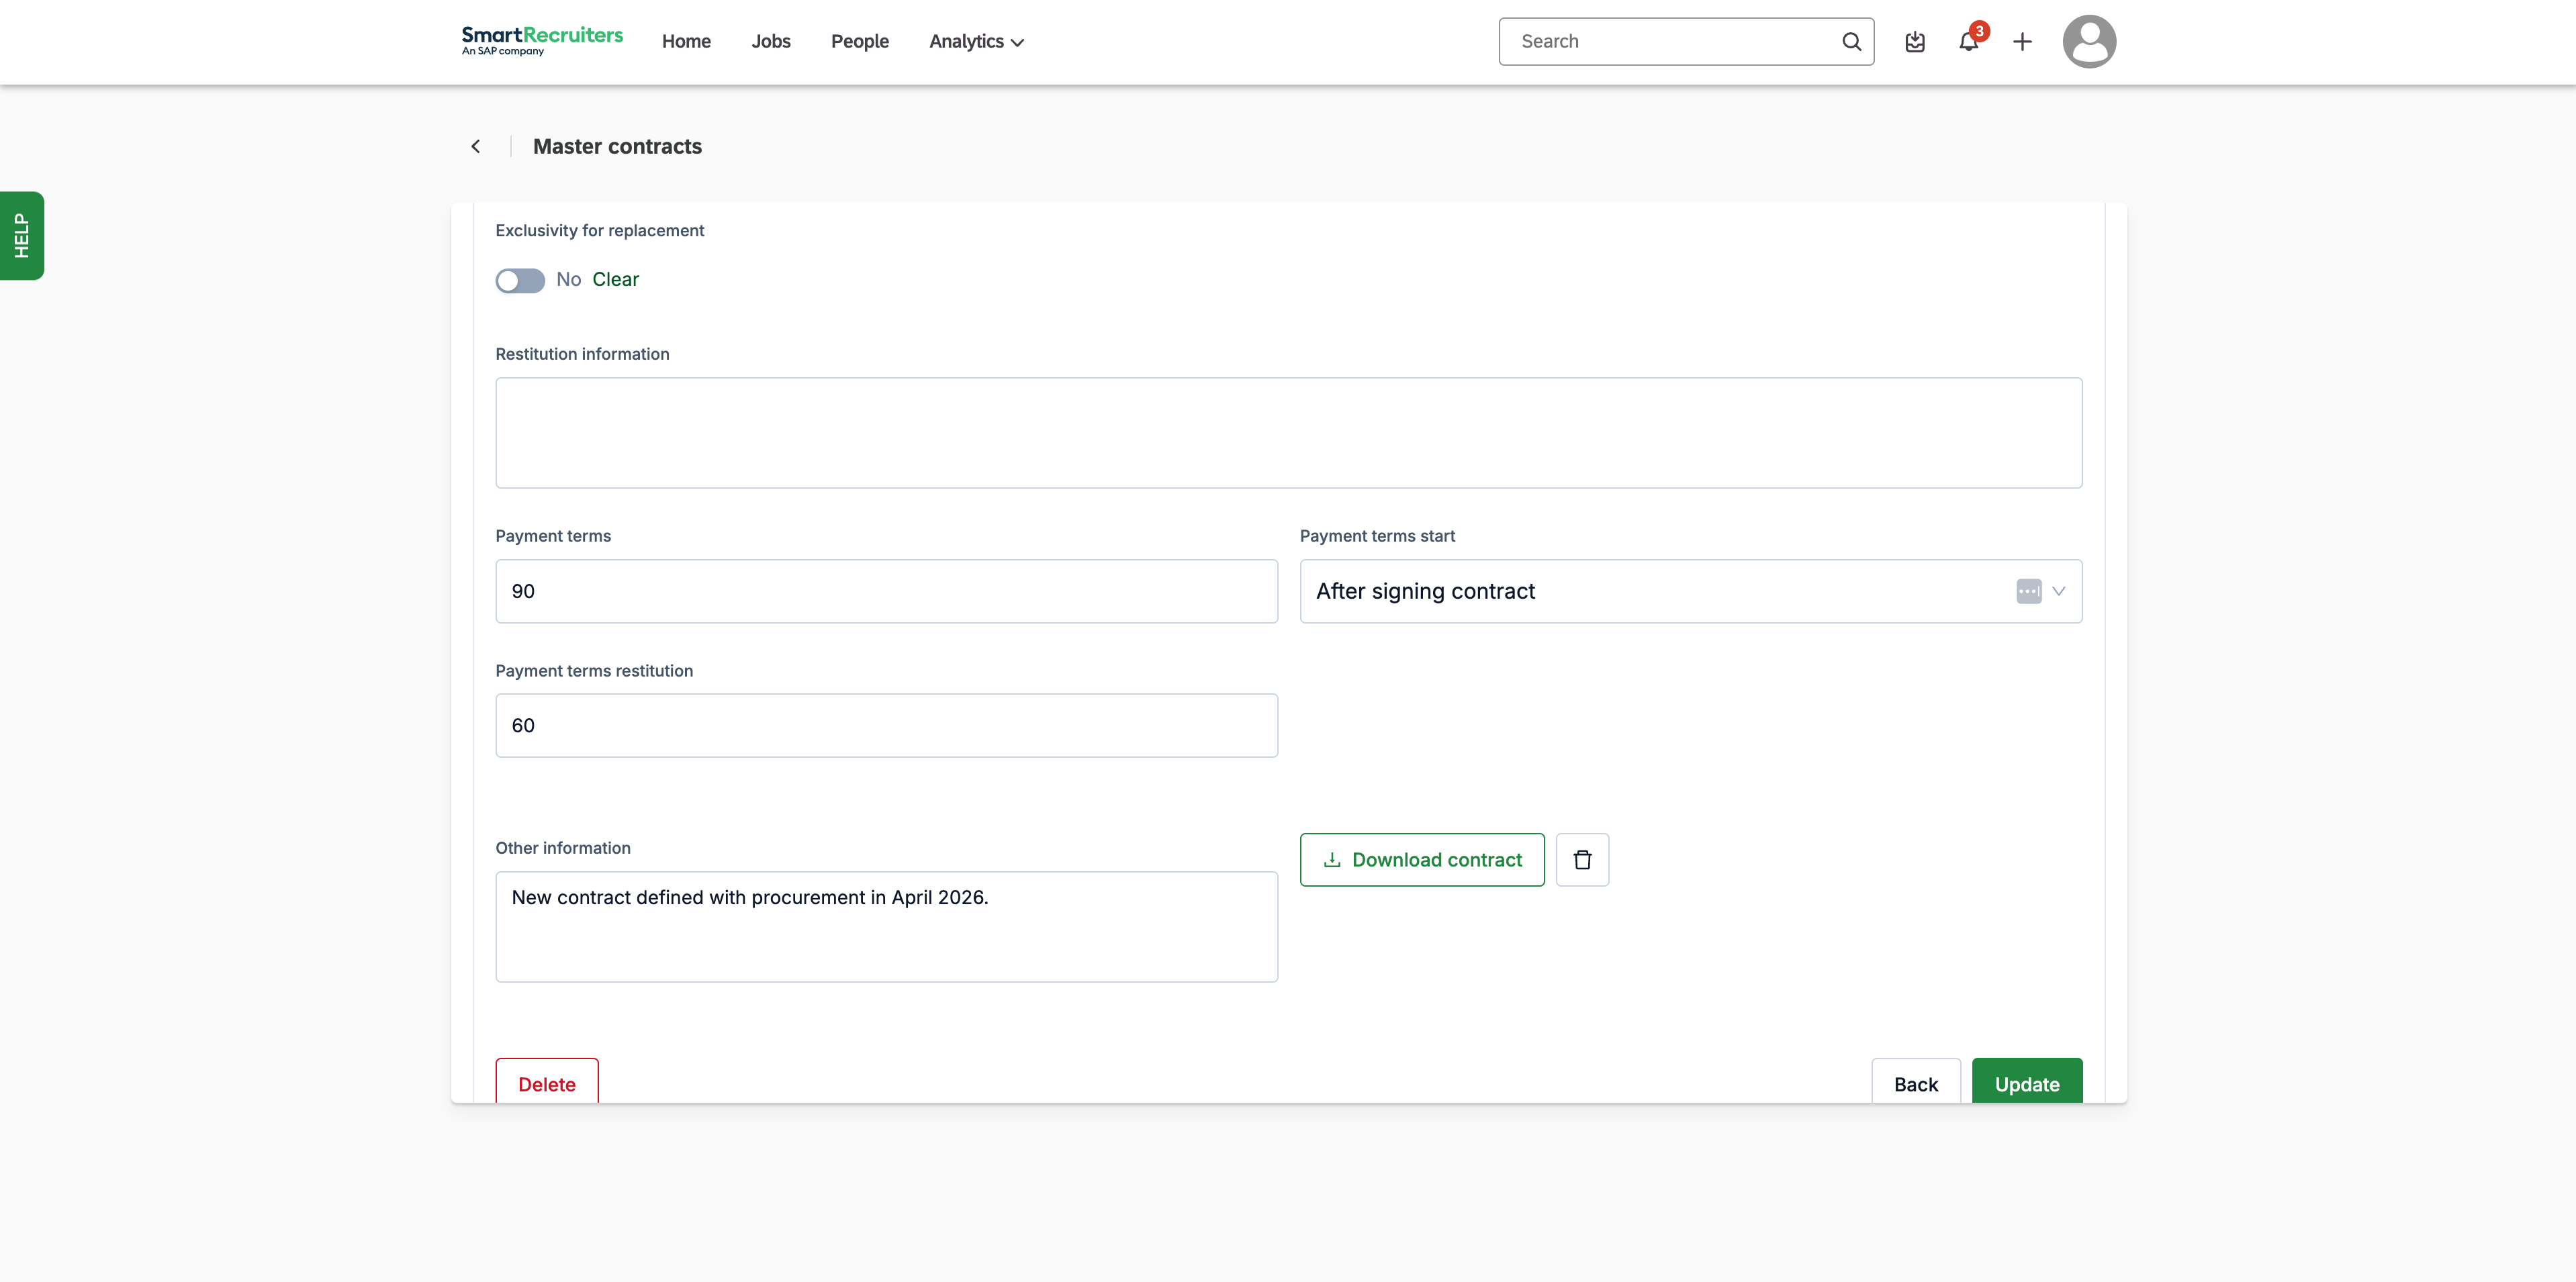Go to Home in the navigation

[x=686, y=41]
